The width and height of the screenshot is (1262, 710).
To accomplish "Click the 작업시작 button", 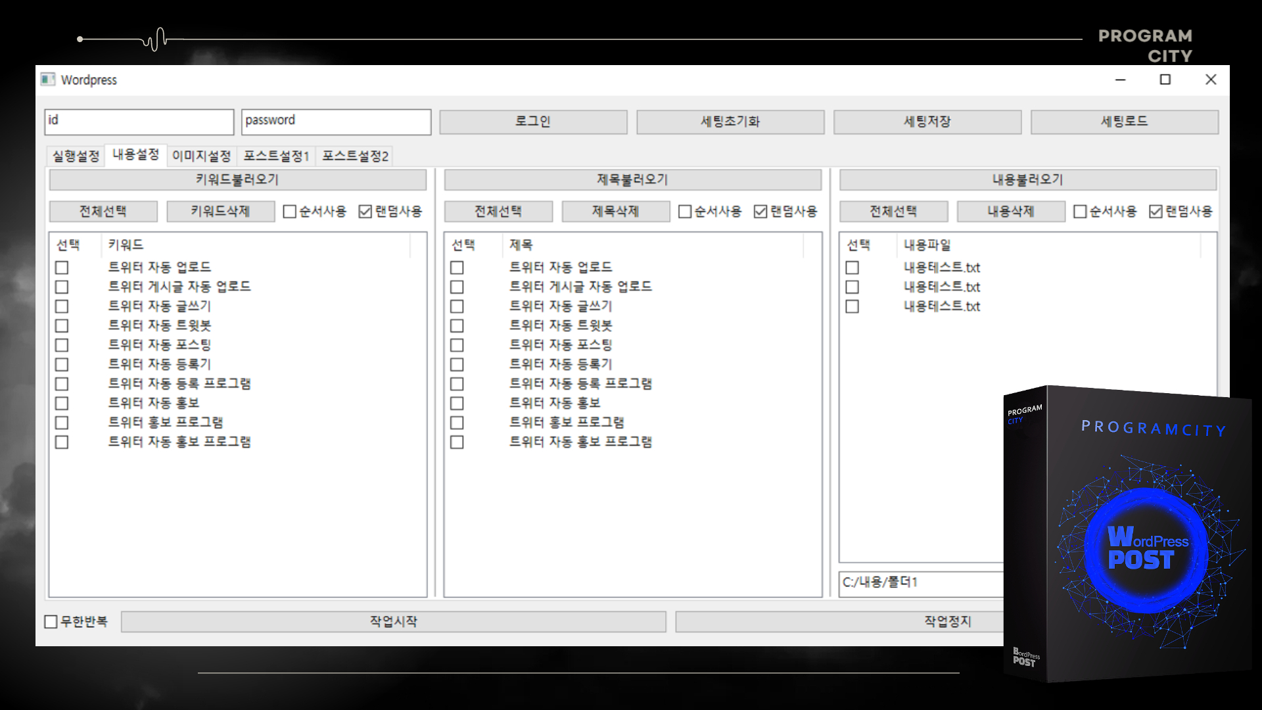I will [x=393, y=621].
